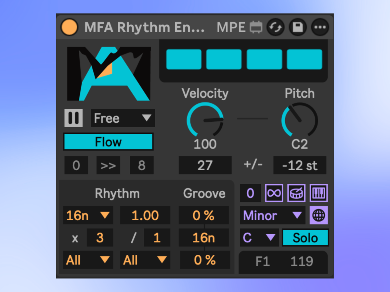This screenshot has width=390, height=292.
Task: Click the MIDI plug icon beside MPE
Action: [256, 27]
